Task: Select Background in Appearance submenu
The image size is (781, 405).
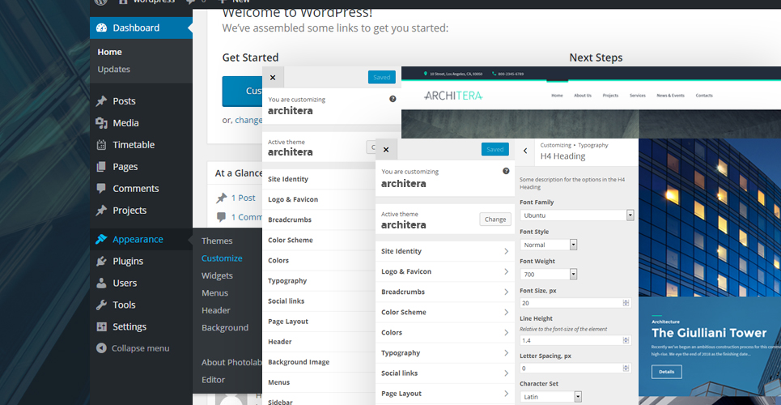Action: pyautogui.click(x=225, y=328)
